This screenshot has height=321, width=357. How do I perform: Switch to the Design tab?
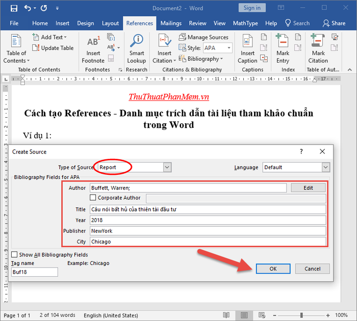pyautogui.click(x=86, y=23)
